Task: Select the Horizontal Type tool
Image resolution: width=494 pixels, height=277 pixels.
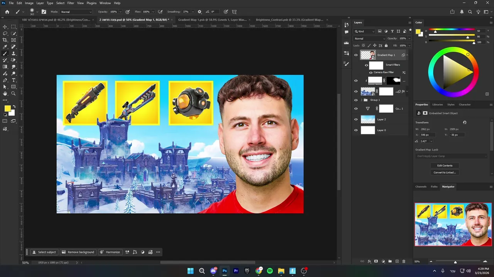Action: (x=14, y=80)
